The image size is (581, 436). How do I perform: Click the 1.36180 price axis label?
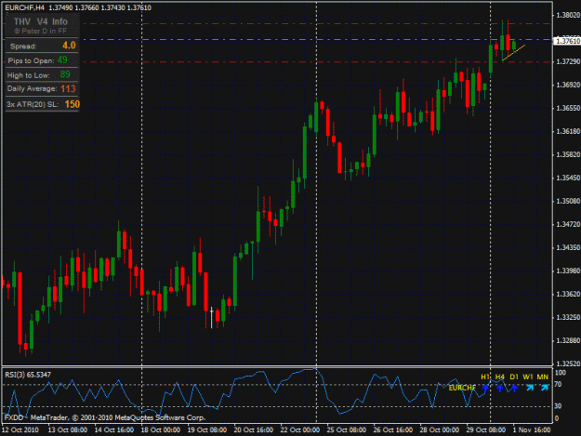point(568,131)
